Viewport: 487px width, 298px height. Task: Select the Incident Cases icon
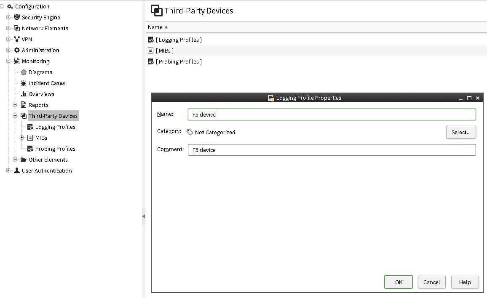pos(23,83)
